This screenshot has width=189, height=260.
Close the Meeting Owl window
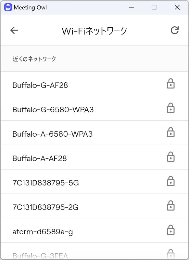(177, 7)
